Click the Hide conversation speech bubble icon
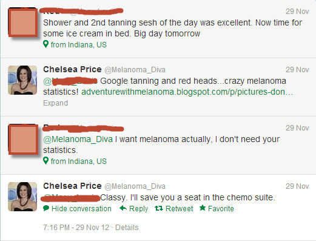316x241 pixels. [46, 208]
